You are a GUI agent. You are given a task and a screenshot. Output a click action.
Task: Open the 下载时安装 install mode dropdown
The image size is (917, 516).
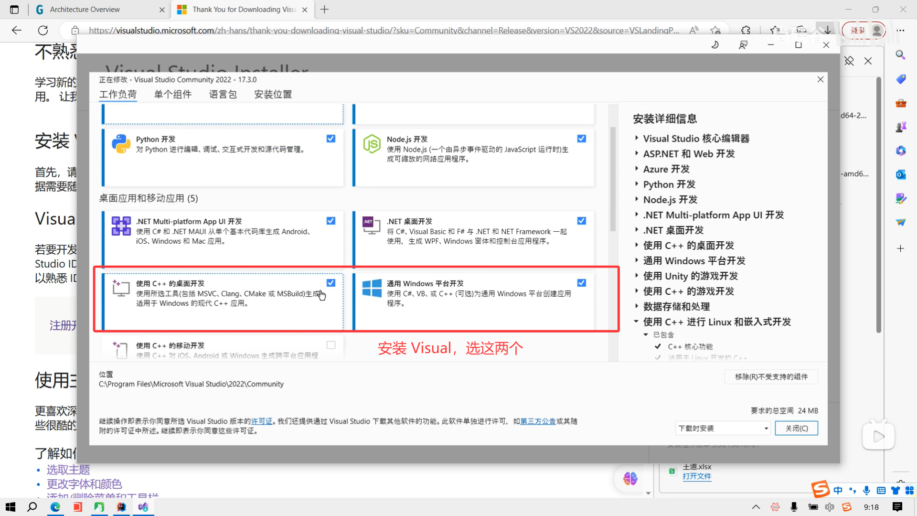723,428
